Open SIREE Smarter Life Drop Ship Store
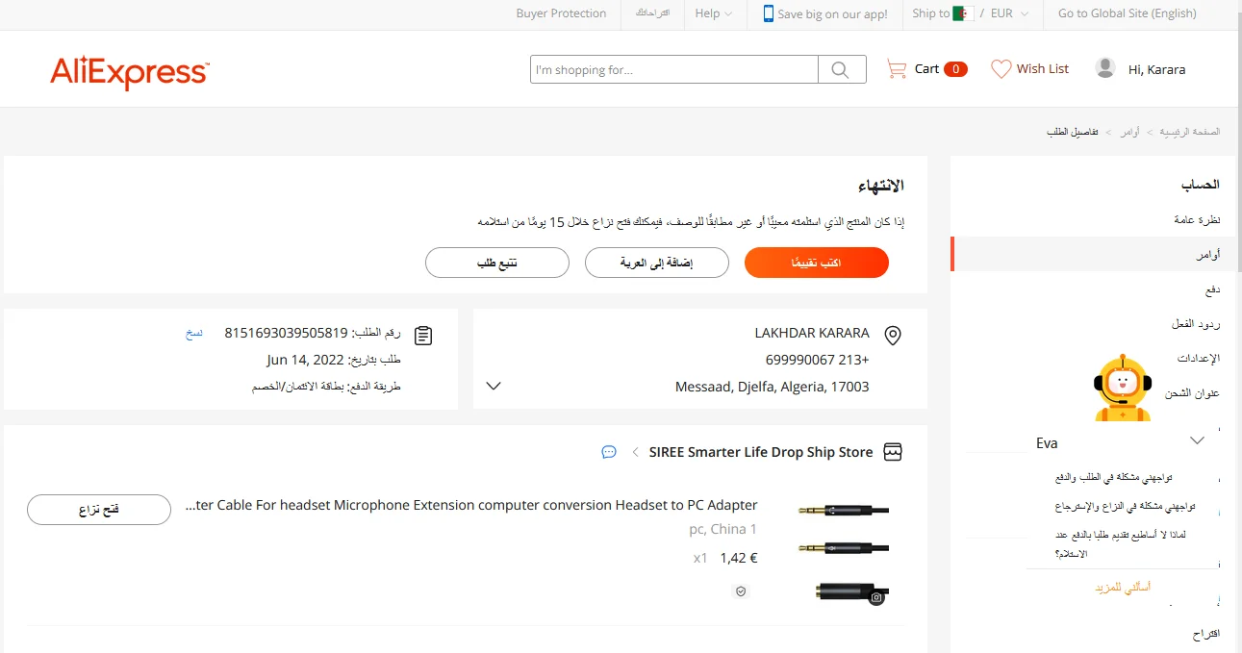The height and width of the screenshot is (653, 1242). click(761, 452)
